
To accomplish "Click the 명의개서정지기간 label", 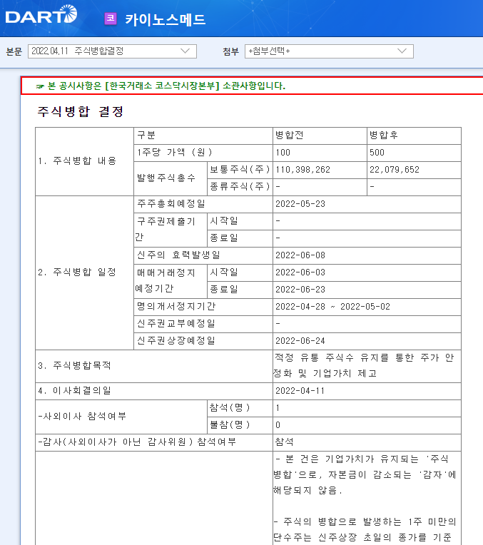I will (176, 307).
